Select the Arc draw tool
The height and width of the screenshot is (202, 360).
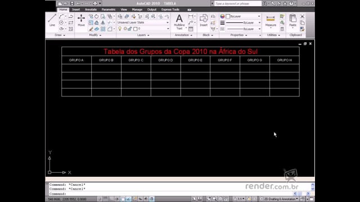click(x=61, y=16)
